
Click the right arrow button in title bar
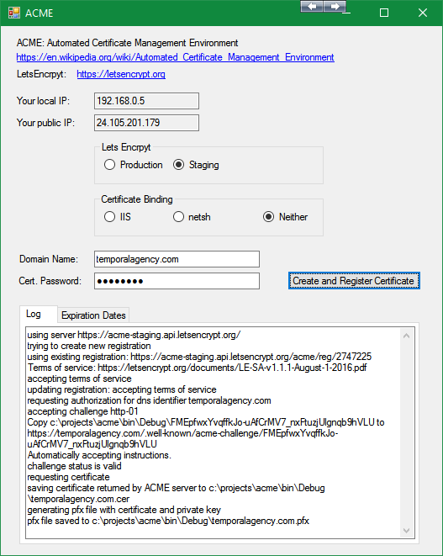(335, 7)
